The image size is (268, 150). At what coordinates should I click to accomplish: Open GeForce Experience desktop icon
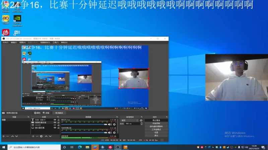click(x=17, y=21)
